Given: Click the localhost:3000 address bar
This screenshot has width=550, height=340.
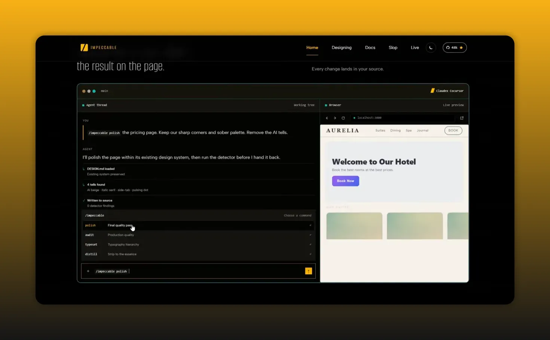Looking at the screenshot, I should [403, 118].
